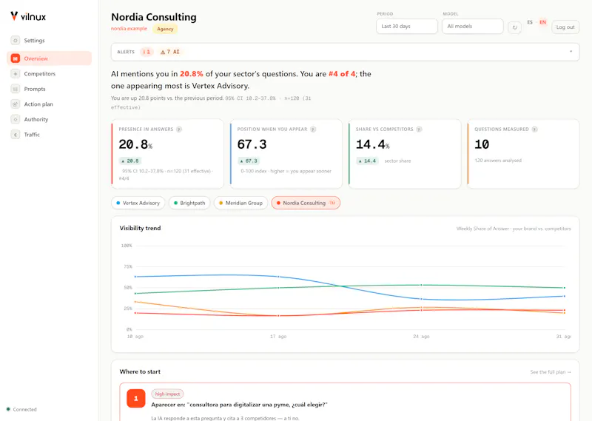Click 10 ago point on orange line
This screenshot has width=592, height=421.
pyautogui.click(x=135, y=302)
